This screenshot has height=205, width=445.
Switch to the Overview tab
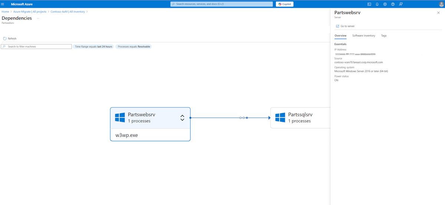[x=340, y=36]
